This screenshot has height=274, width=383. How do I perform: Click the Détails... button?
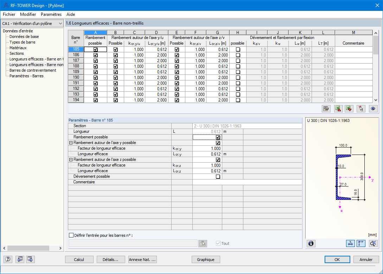111,260
